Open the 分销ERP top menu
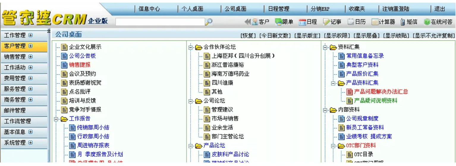456x166 pixels. point(320,9)
